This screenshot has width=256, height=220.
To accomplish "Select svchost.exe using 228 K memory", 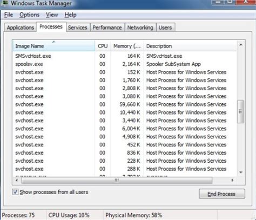I will click(x=125, y=161).
